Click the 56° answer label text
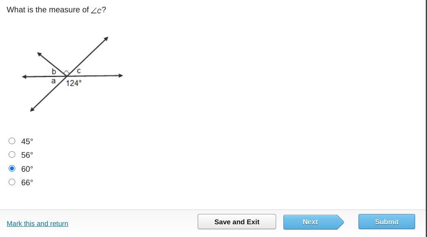 (x=27, y=155)
